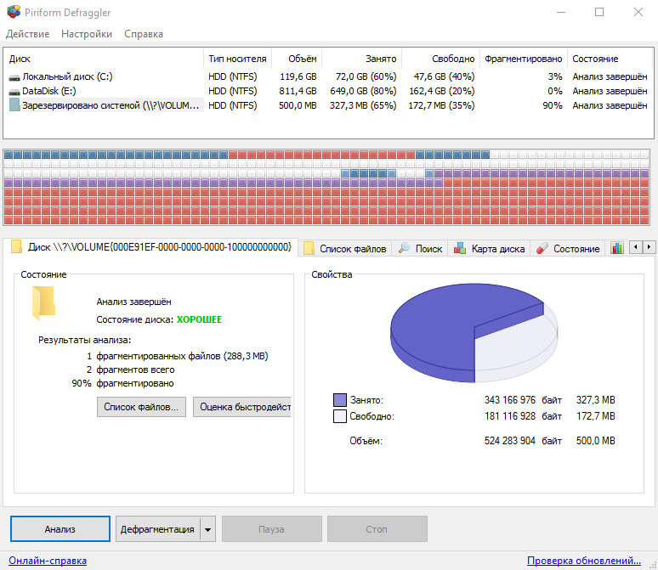Click the Список файлов... button
658x570 pixels.
coord(141,407)
